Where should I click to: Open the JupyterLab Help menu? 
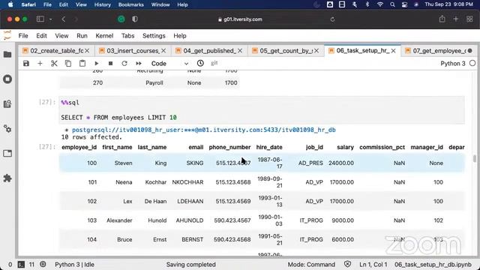coord(180,36)
